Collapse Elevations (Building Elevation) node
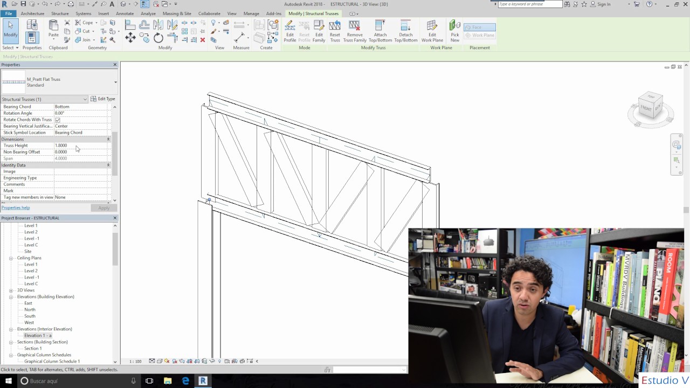 point(11,297)
